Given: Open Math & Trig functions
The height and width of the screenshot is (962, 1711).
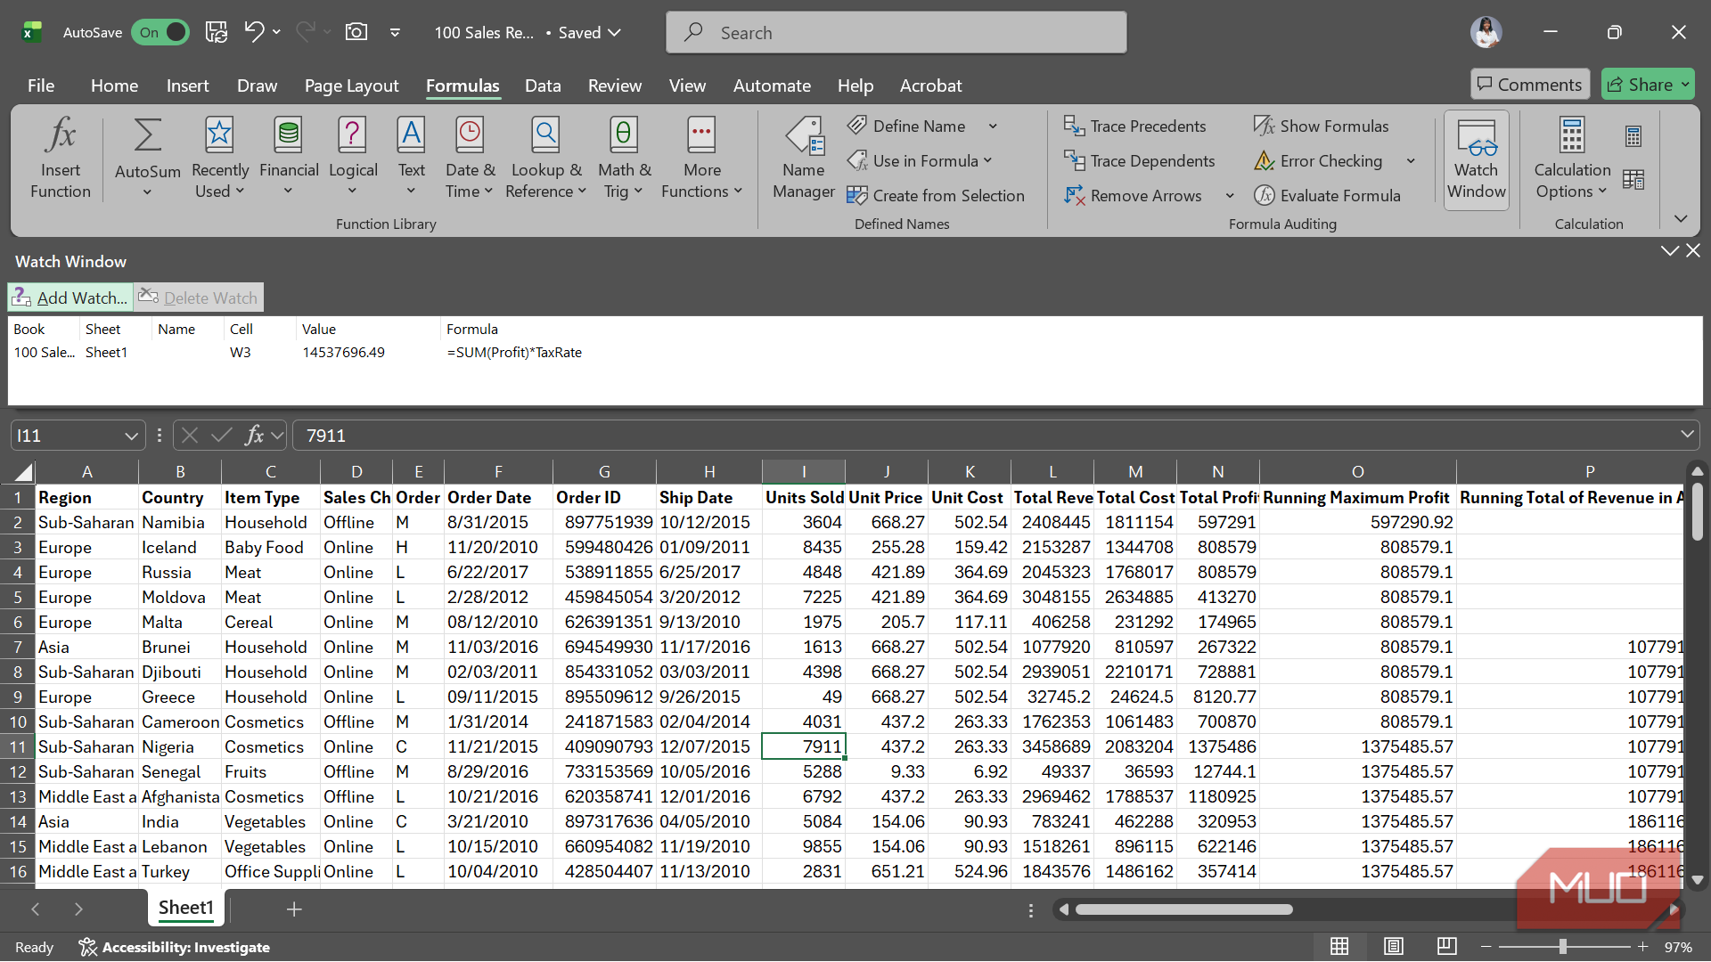Looking at the screenshot, I should (x=623, y=159).
